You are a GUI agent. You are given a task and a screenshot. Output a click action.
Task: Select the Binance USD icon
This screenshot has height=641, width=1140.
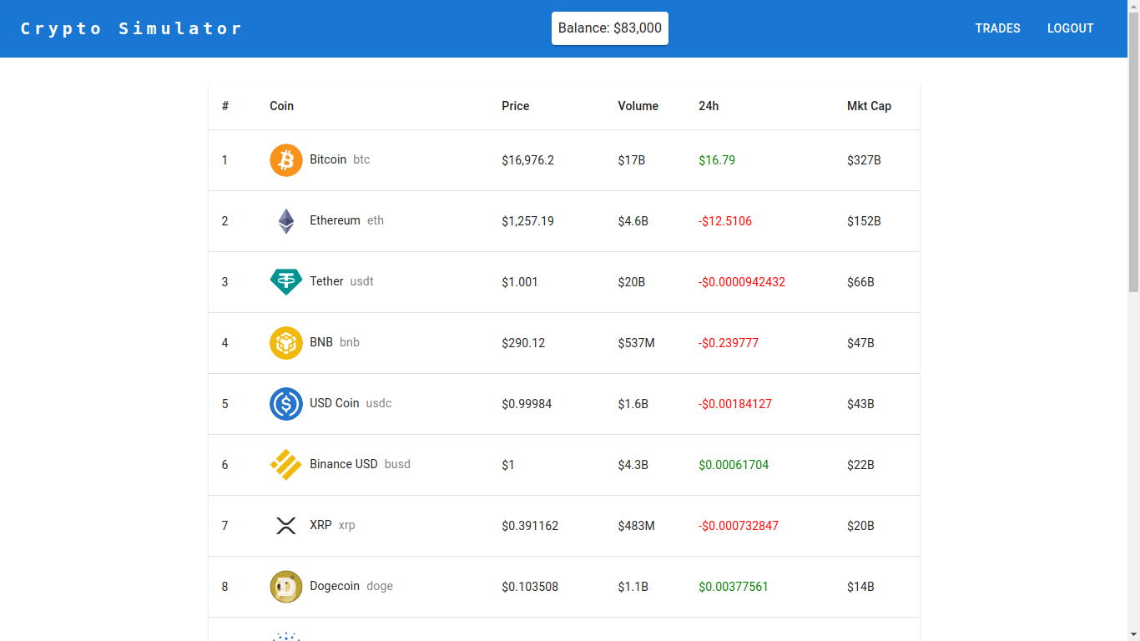(285, 464)
